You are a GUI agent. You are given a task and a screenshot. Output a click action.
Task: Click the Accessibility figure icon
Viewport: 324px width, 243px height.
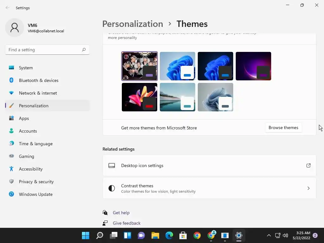point(11,169)
